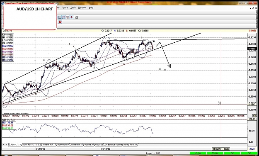Click the application icon in the title bar

(x=3, y=3)
